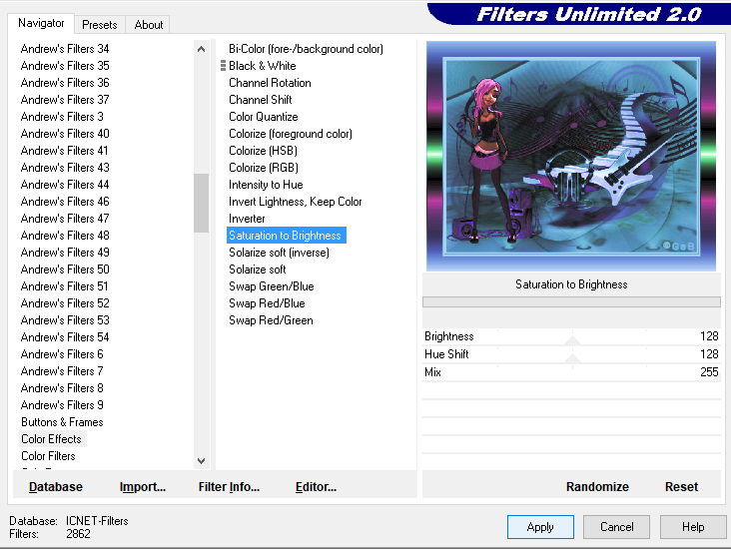
Task: Reset the filter parameters
Action: point(681,486)
